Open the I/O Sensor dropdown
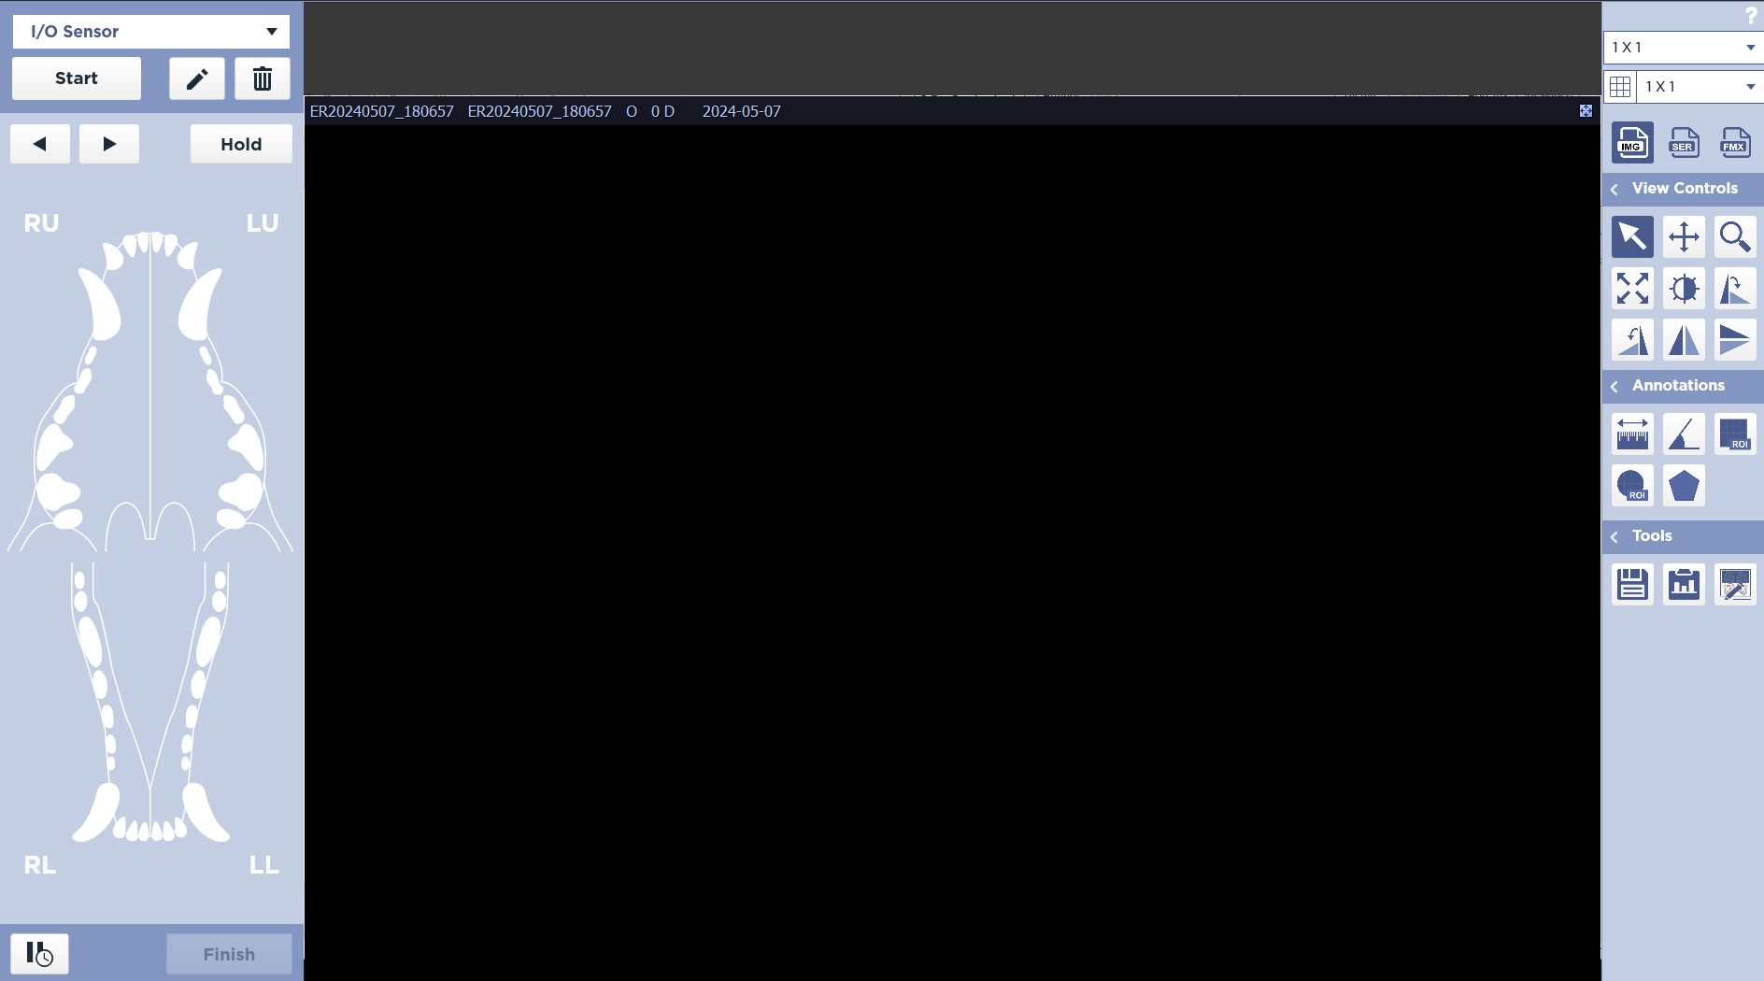Screen dimensions: 1764x981 (151, 32)
